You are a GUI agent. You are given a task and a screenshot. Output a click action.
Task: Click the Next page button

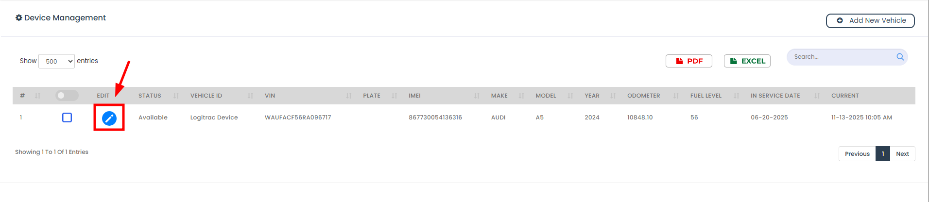(x=902, y=154)
